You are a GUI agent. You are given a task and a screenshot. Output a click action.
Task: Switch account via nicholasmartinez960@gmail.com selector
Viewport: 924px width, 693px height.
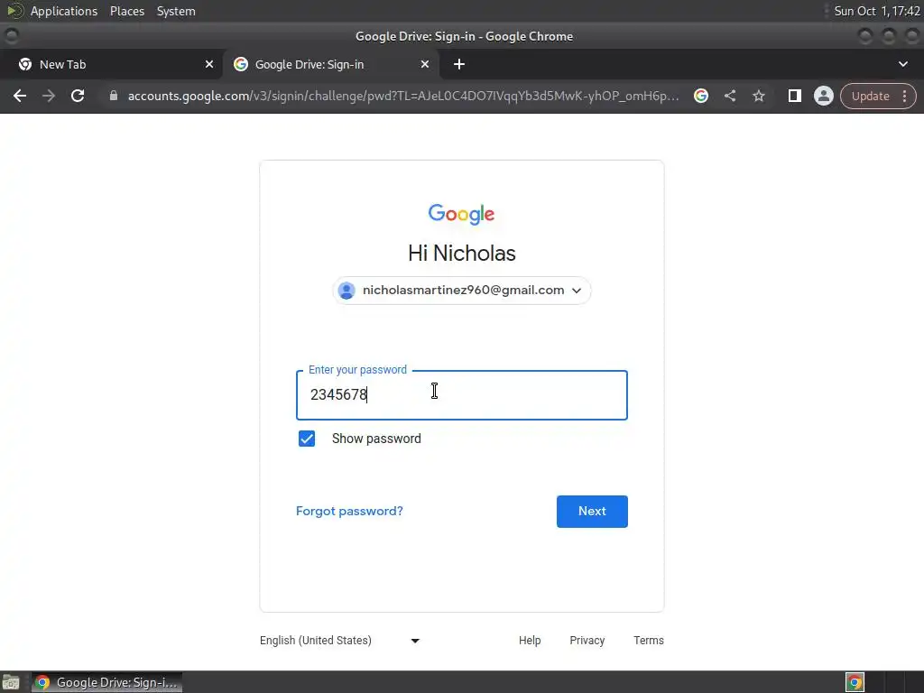pyautogui.click(x=462, y=291)
